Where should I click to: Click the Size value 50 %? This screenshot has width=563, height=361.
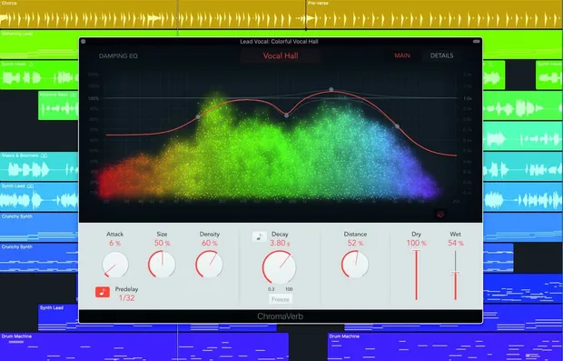pyautogui.click(x=162, y=243)
